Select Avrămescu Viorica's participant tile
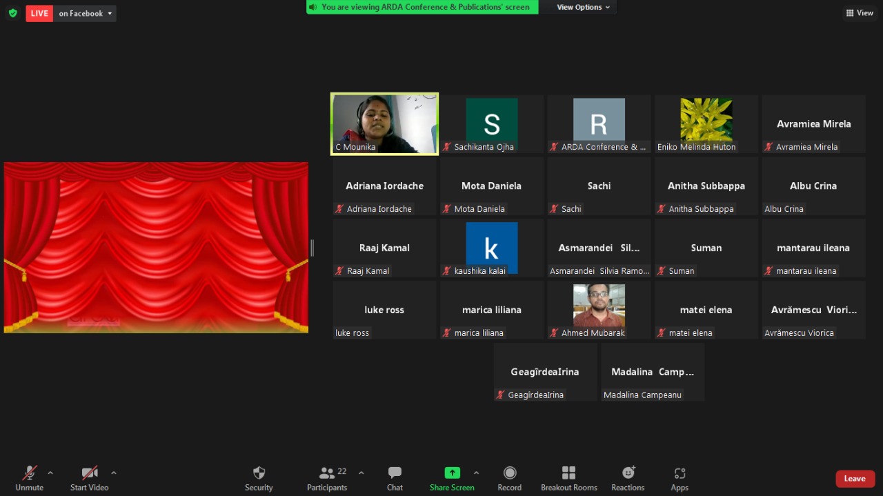 (x=814, y=310)
